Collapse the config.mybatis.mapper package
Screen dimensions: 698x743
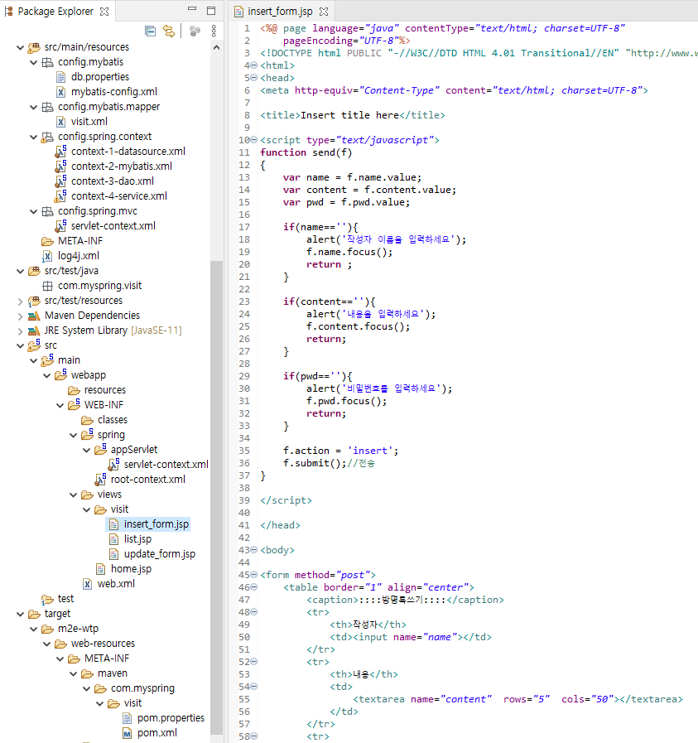(x=34, y=107)
